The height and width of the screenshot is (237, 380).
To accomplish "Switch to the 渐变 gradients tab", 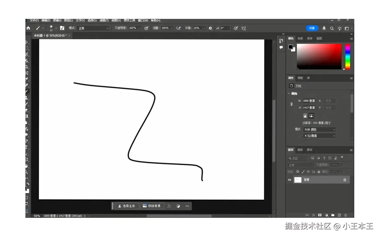I will pyautogui.click(x=310, y=39).
